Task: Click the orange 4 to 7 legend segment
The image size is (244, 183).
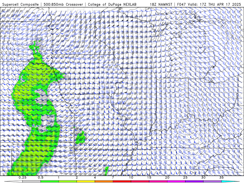Action: [x=104, y=181]
